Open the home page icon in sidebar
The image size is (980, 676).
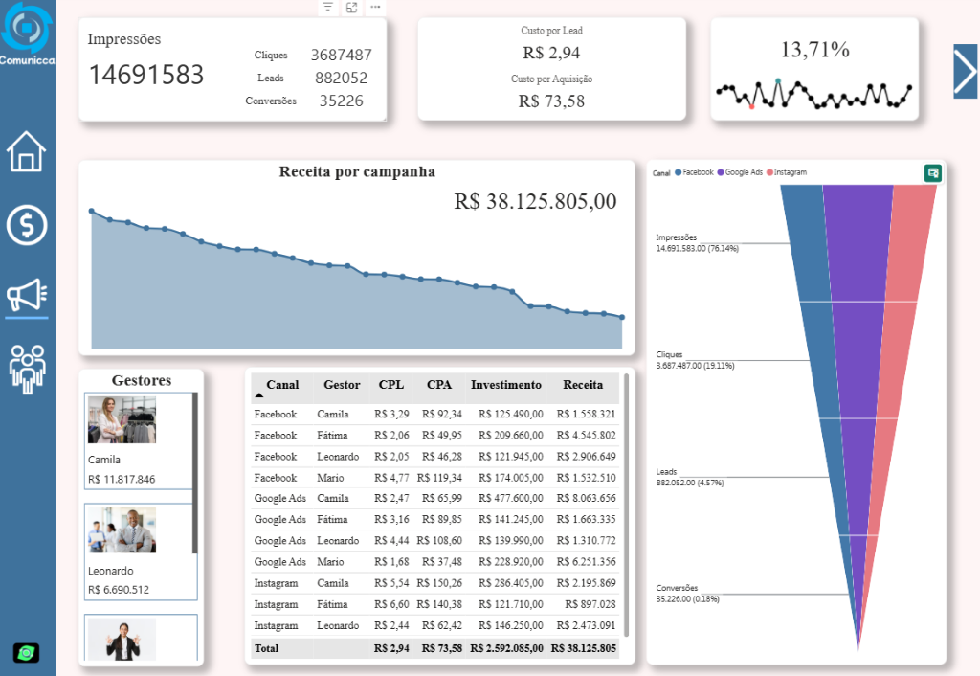tap(26, 151)
